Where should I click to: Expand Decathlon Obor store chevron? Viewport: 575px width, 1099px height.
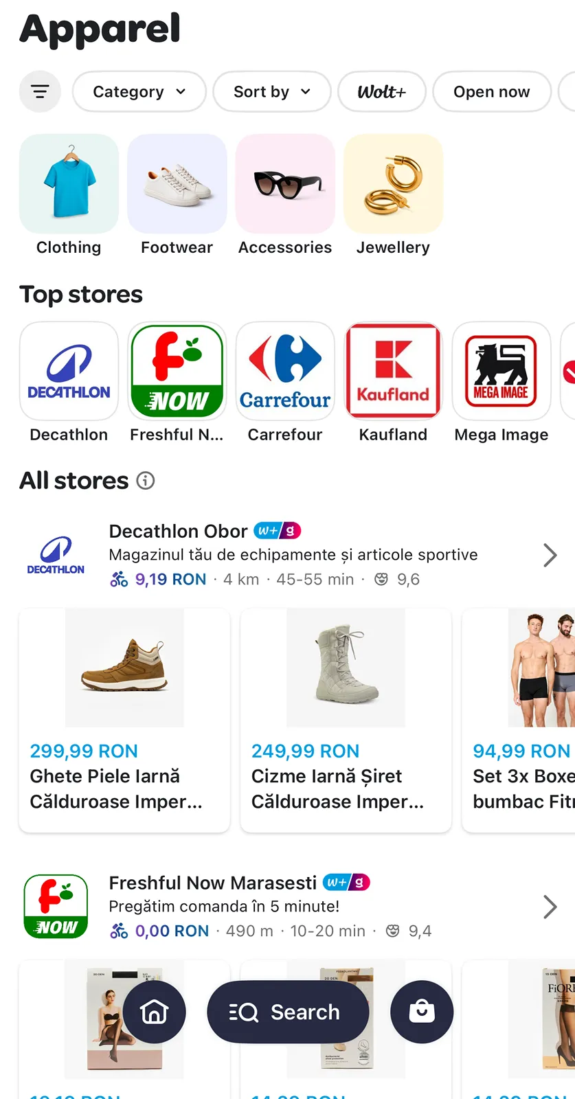550,555
